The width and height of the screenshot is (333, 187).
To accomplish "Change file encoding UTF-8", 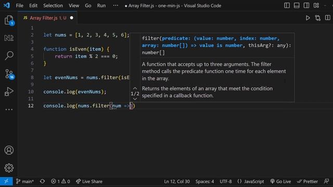I will coord(225,181).
